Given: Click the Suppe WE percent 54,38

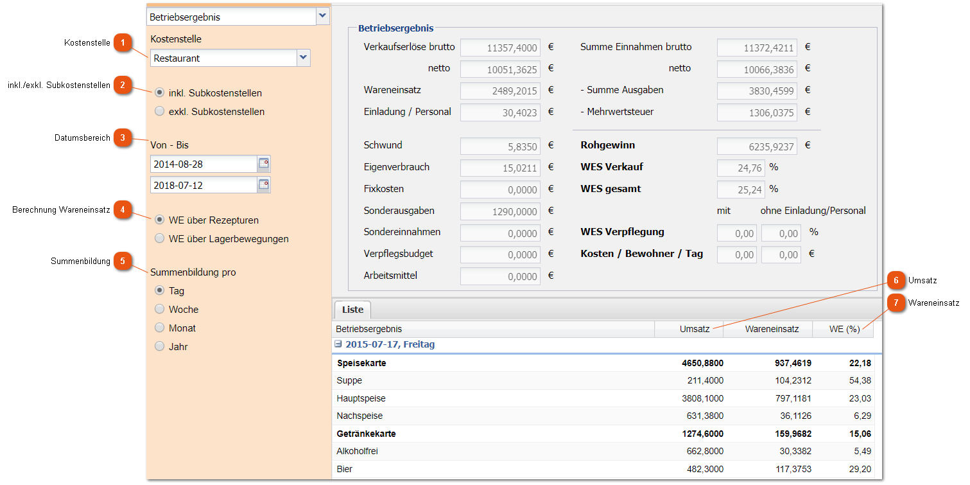Looking at the screenshot, I should [x=860, y=380].
